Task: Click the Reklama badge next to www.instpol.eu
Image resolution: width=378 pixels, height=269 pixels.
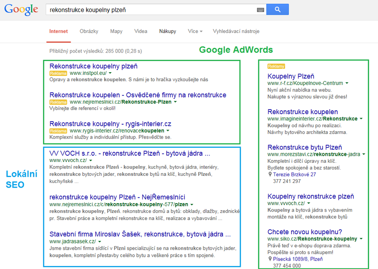Action: [x=58, y=73]
